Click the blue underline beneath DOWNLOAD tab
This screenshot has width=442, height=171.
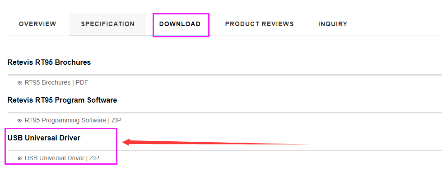coord(180,36)
